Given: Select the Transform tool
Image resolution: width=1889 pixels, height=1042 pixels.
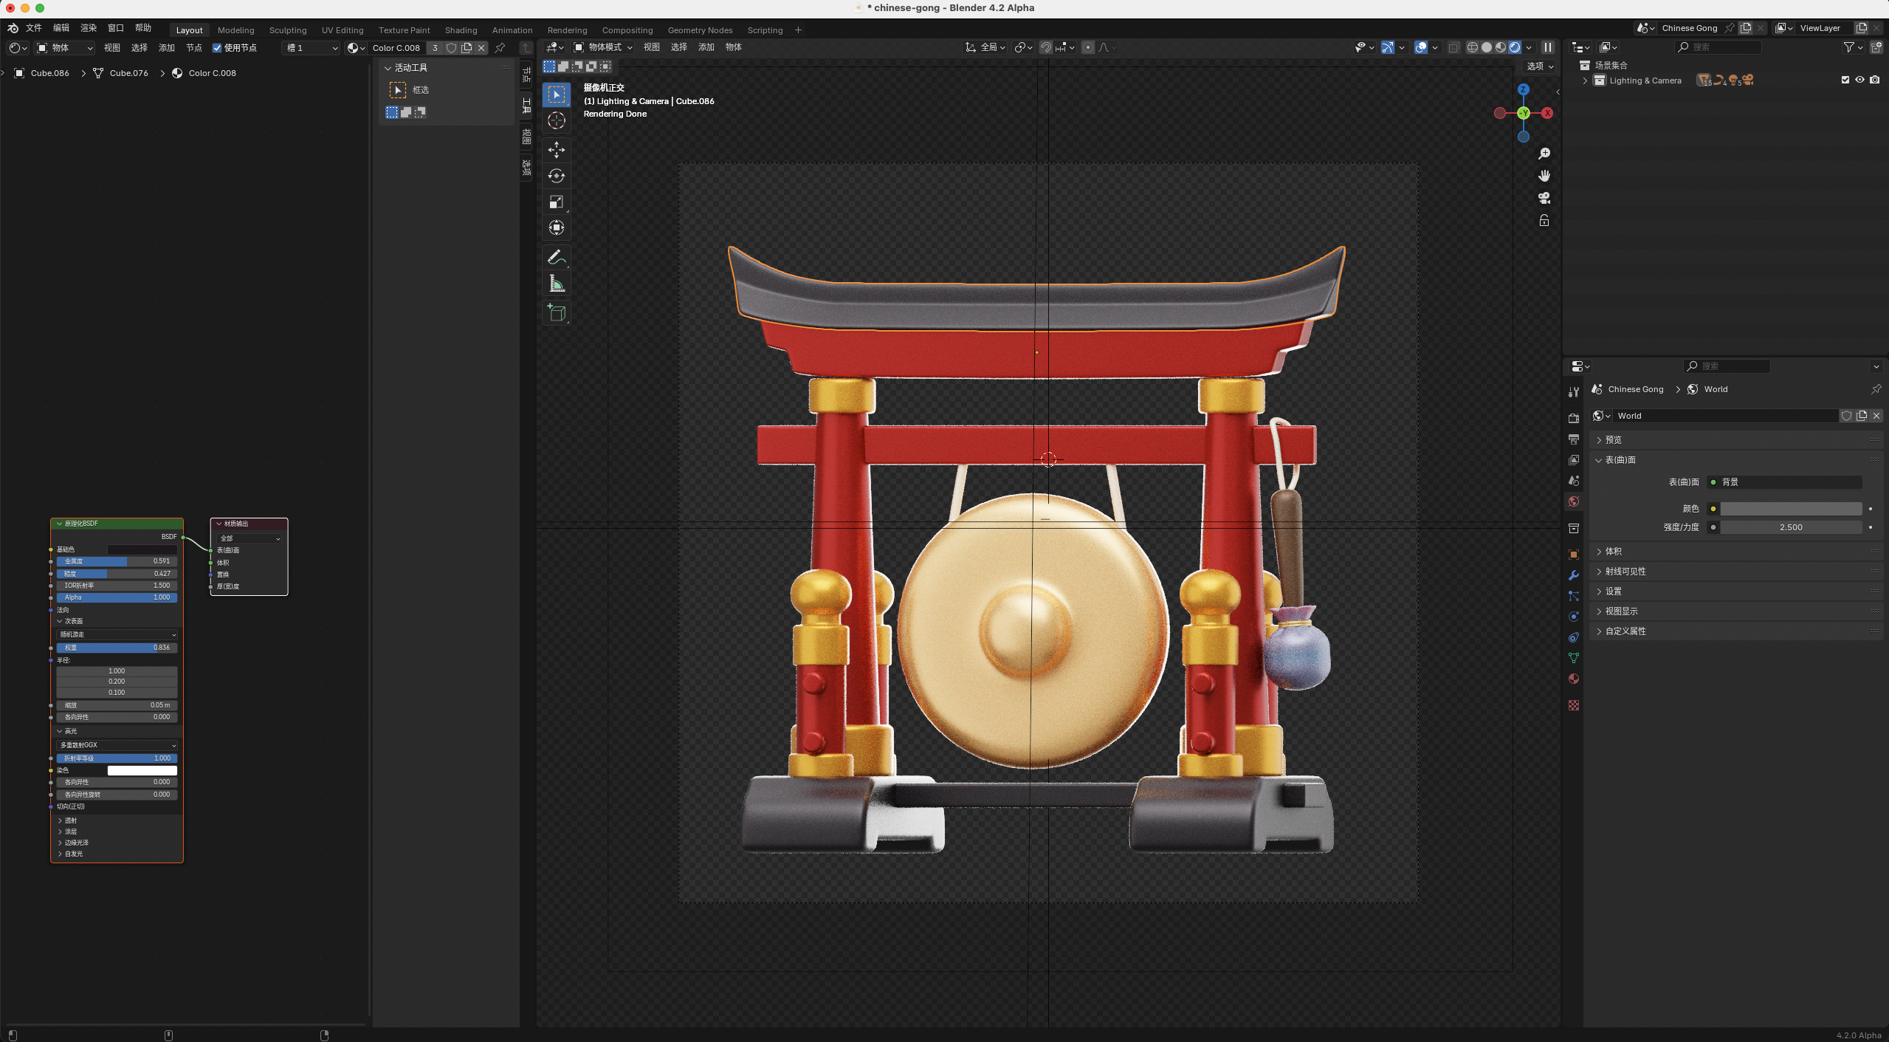Looking at the screenshot, I should click(x=557, y=227).
